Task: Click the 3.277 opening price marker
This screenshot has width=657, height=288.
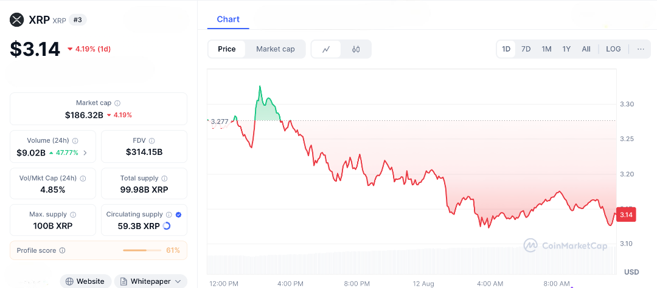Action: [219, 122]
